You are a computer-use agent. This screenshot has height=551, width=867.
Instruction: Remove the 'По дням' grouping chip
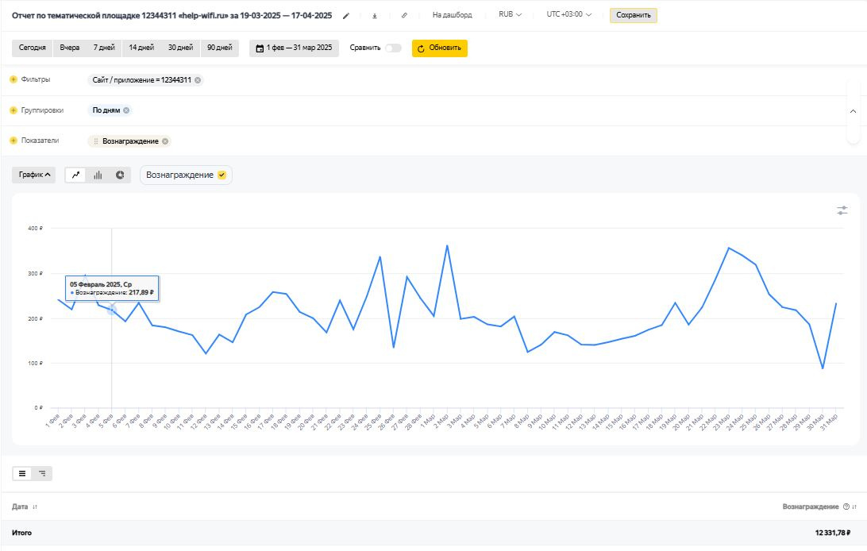126,110
